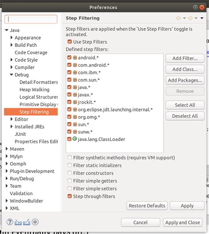209x234 pixels.
Task: Click the java.lang.ClassLoader class icon
Action: click(75, 139)
